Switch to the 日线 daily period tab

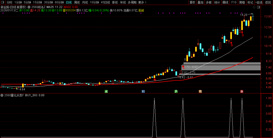[x=69, y=2]
